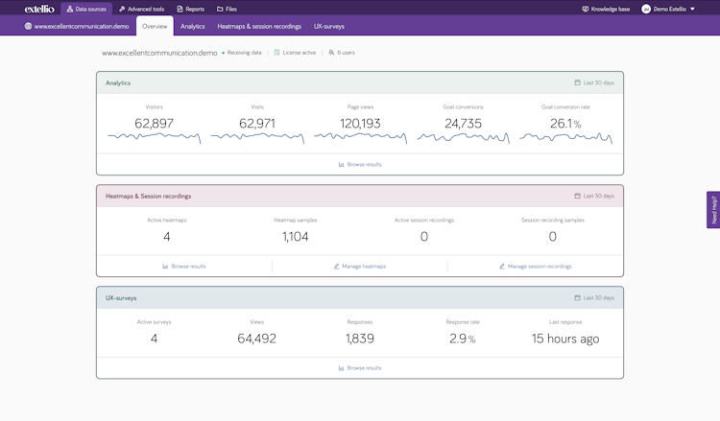Click the License active document icon

(x=277, y=53)
